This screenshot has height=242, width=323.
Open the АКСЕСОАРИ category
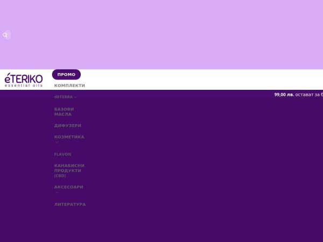point(69,187)
